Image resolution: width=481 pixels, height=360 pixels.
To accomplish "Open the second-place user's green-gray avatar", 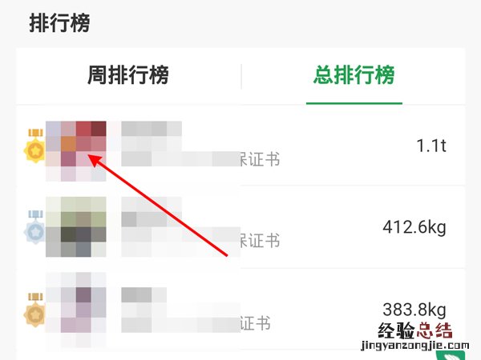I will coord(76,226).
